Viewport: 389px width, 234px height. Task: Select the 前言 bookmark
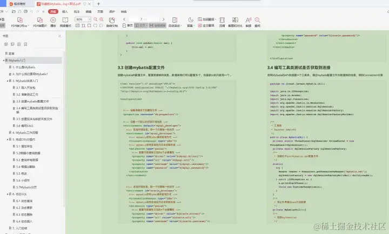tap(11, 54)
